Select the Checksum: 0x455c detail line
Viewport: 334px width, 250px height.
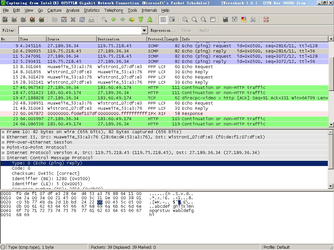[x=164, y=174]
